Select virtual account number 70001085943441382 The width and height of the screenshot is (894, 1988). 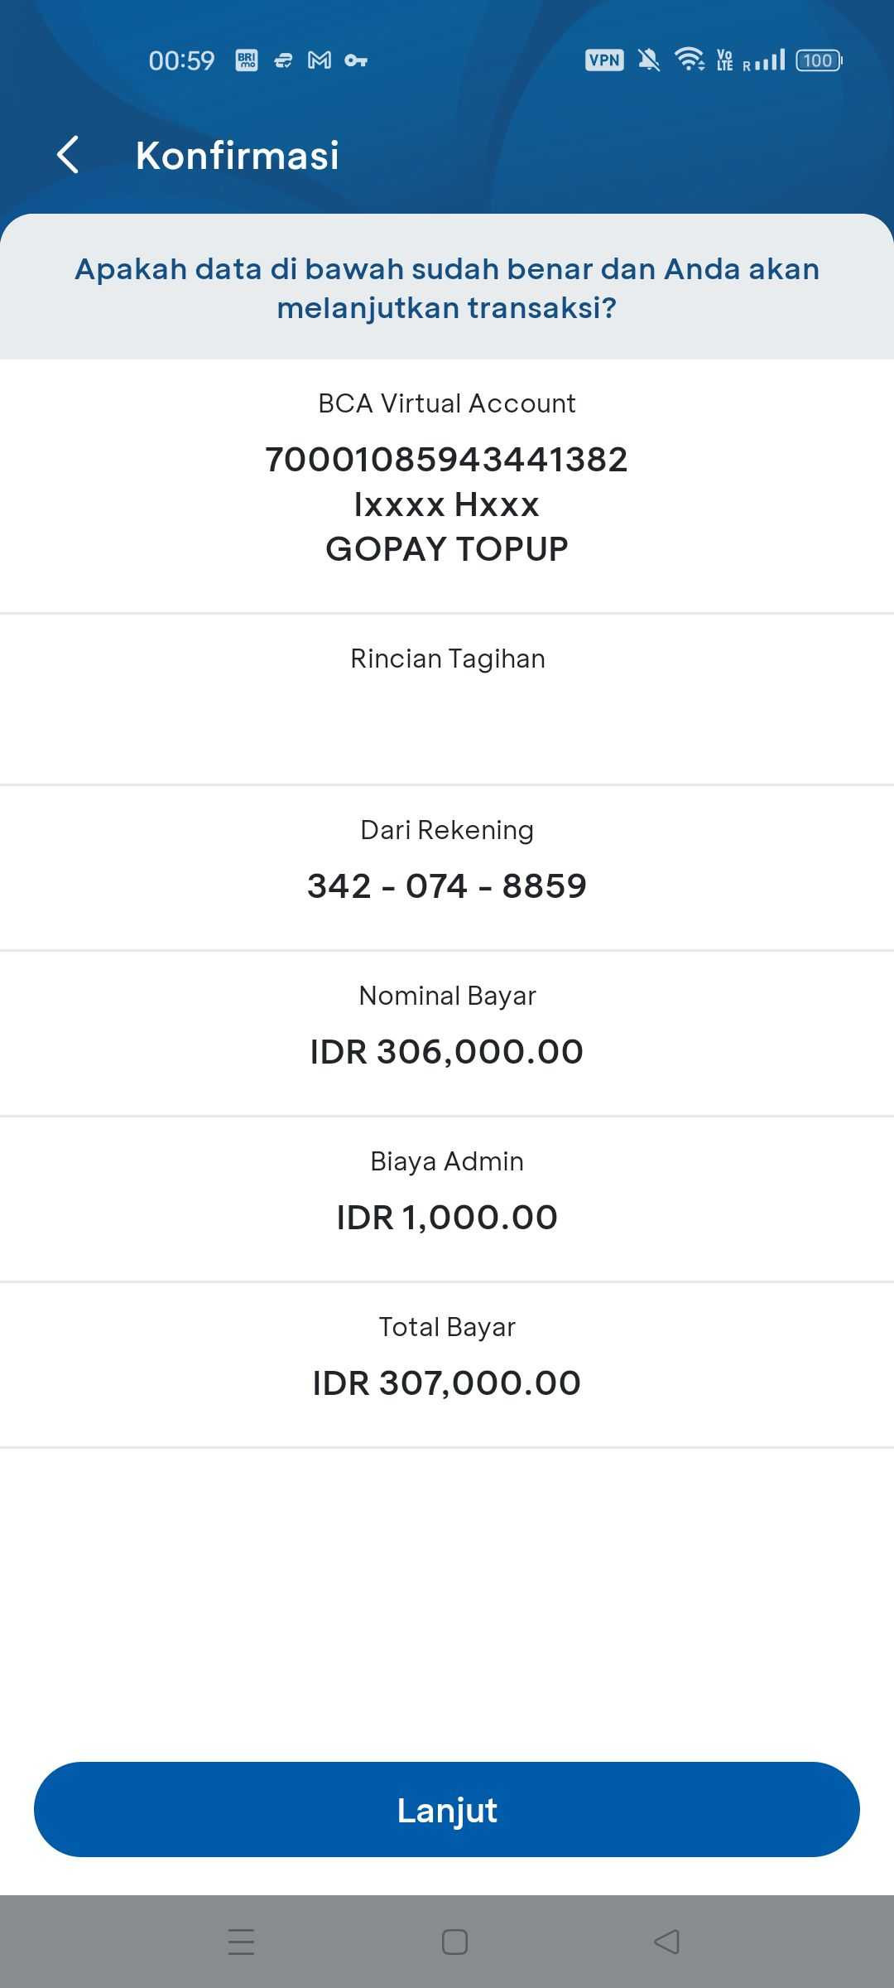(447, 460)
